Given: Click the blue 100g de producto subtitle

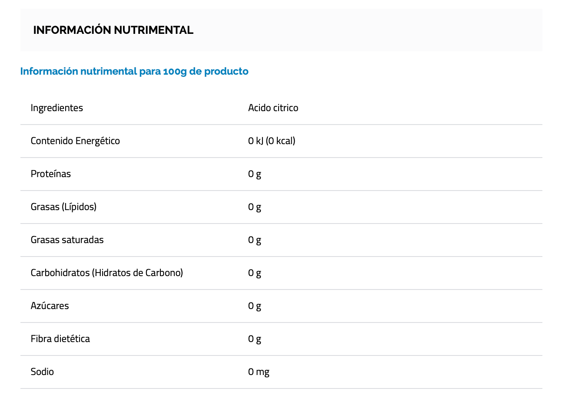Looking at the screenshot, I should pos(134,71).
